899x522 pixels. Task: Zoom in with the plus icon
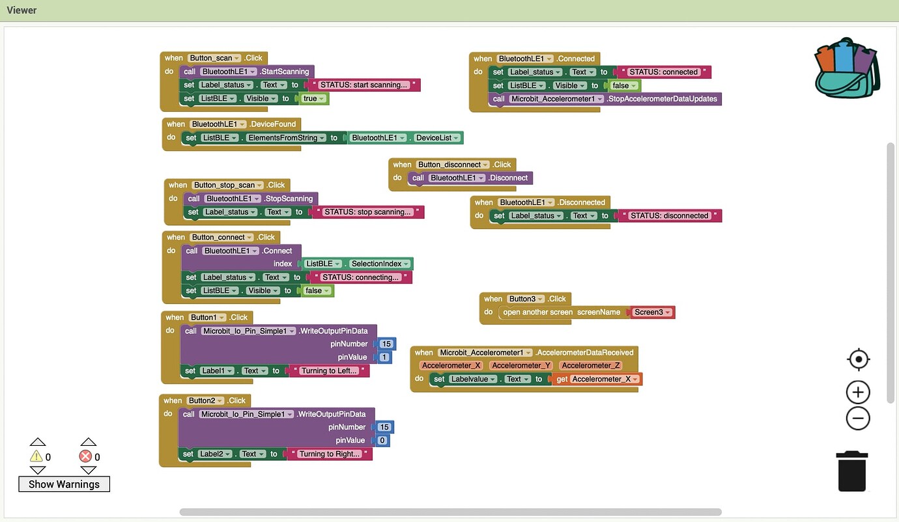tap(858, 392)
